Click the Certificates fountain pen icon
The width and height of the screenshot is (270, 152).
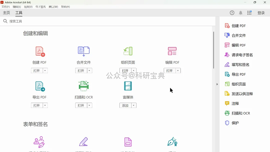(x=172, y=142)
